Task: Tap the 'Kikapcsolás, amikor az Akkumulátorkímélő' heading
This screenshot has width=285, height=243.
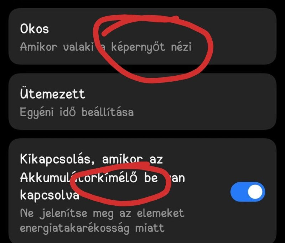Action: [x=102, y=177]
